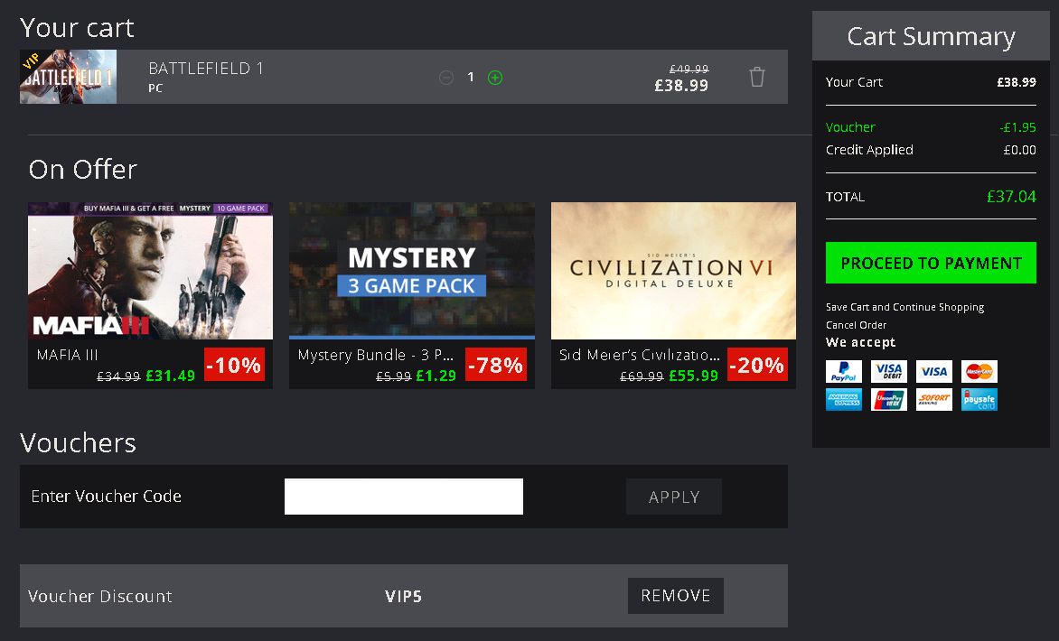Viewport: 1059px width, 641px height.
Task: Proceed to payment
Action: coord(931,263)
